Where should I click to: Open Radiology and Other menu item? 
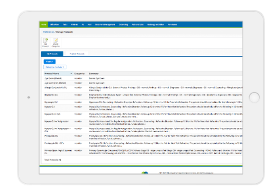click(x=156, y=25)
